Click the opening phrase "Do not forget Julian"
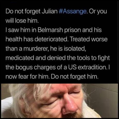The height and width of the screenshot is (119, 119). pyautogui.click(x=32, y=12)
